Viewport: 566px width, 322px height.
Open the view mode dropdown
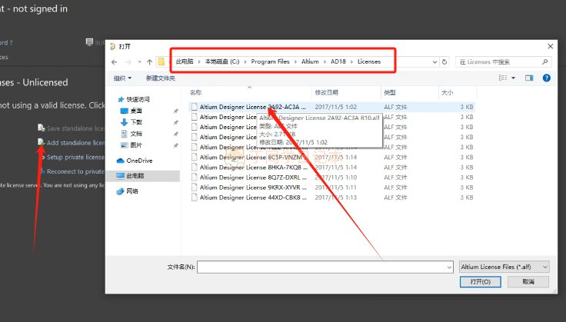pyautogui.click(x=513, y=78)
